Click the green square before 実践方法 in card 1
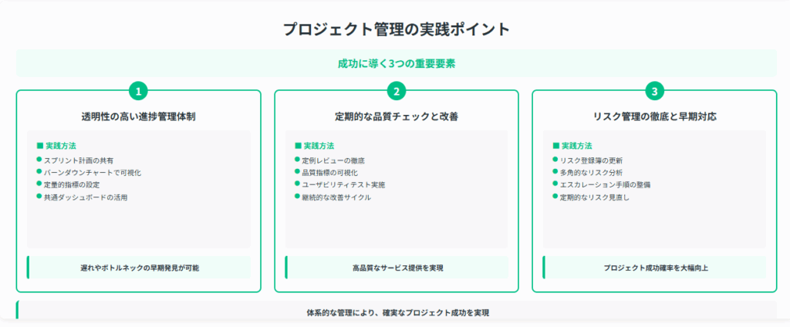 click(x=40, y=146)
